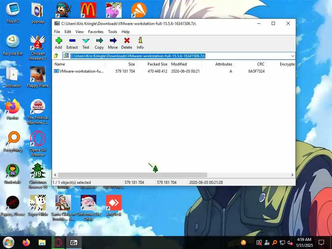This screenshot has height=249, width=332.
Task: Select This PC desktop icon
Action: click(13, 13)
